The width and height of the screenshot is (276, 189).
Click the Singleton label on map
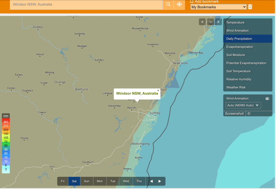coord(153,44)
